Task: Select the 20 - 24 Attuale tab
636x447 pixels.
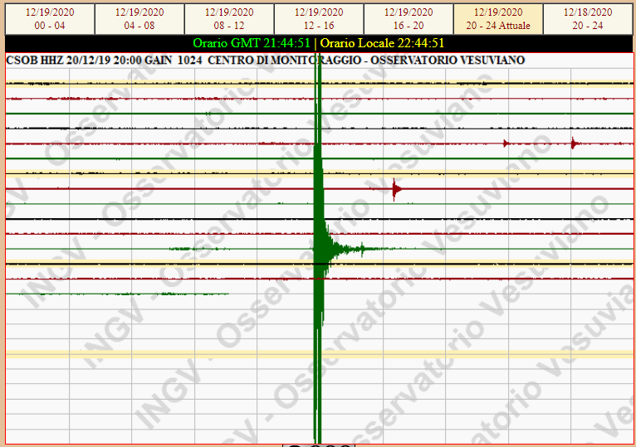Action: click(x=498, y=19)
